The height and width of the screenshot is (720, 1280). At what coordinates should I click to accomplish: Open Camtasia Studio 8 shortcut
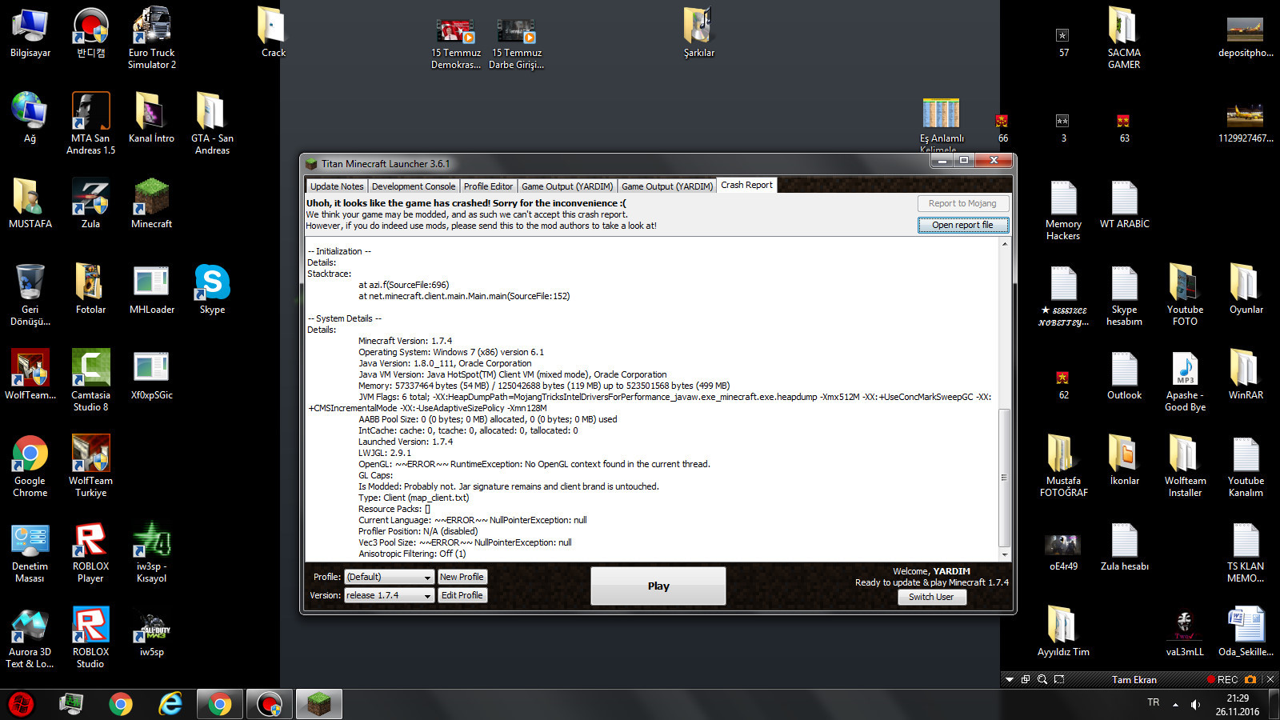90,380
